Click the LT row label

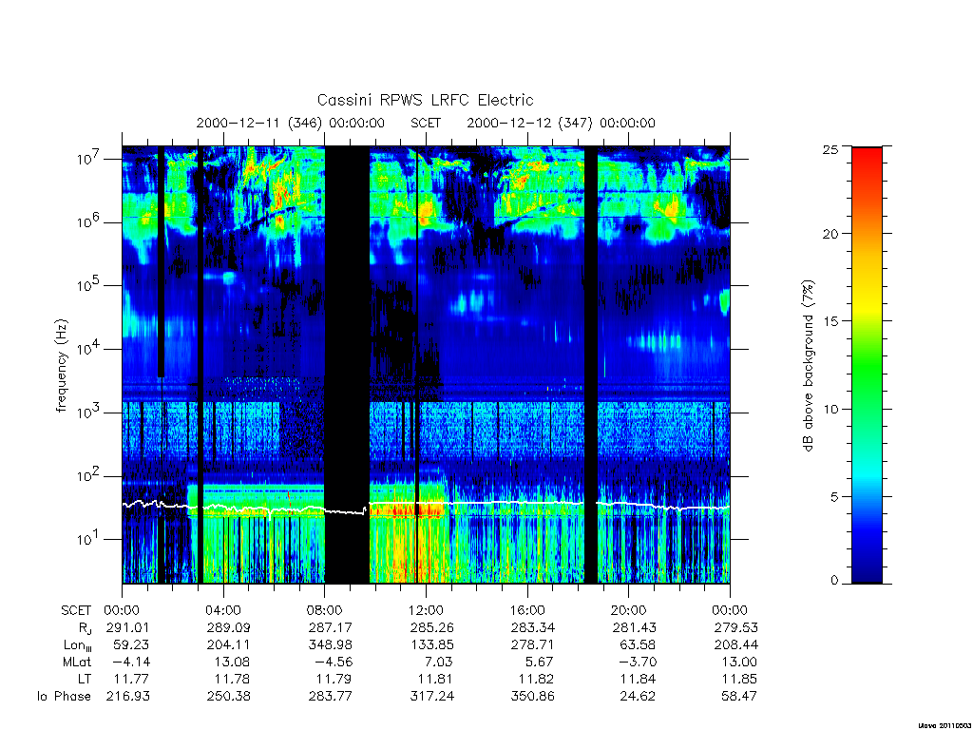85,679
